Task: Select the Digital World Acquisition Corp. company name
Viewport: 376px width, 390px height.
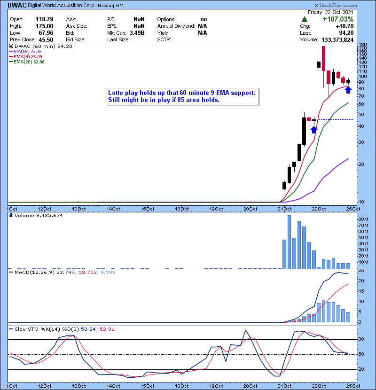Action: pos(62,5)
